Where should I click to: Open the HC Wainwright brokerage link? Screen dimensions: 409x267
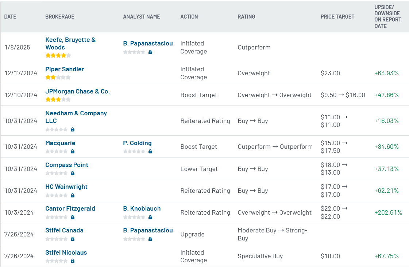tap(66, 187)
